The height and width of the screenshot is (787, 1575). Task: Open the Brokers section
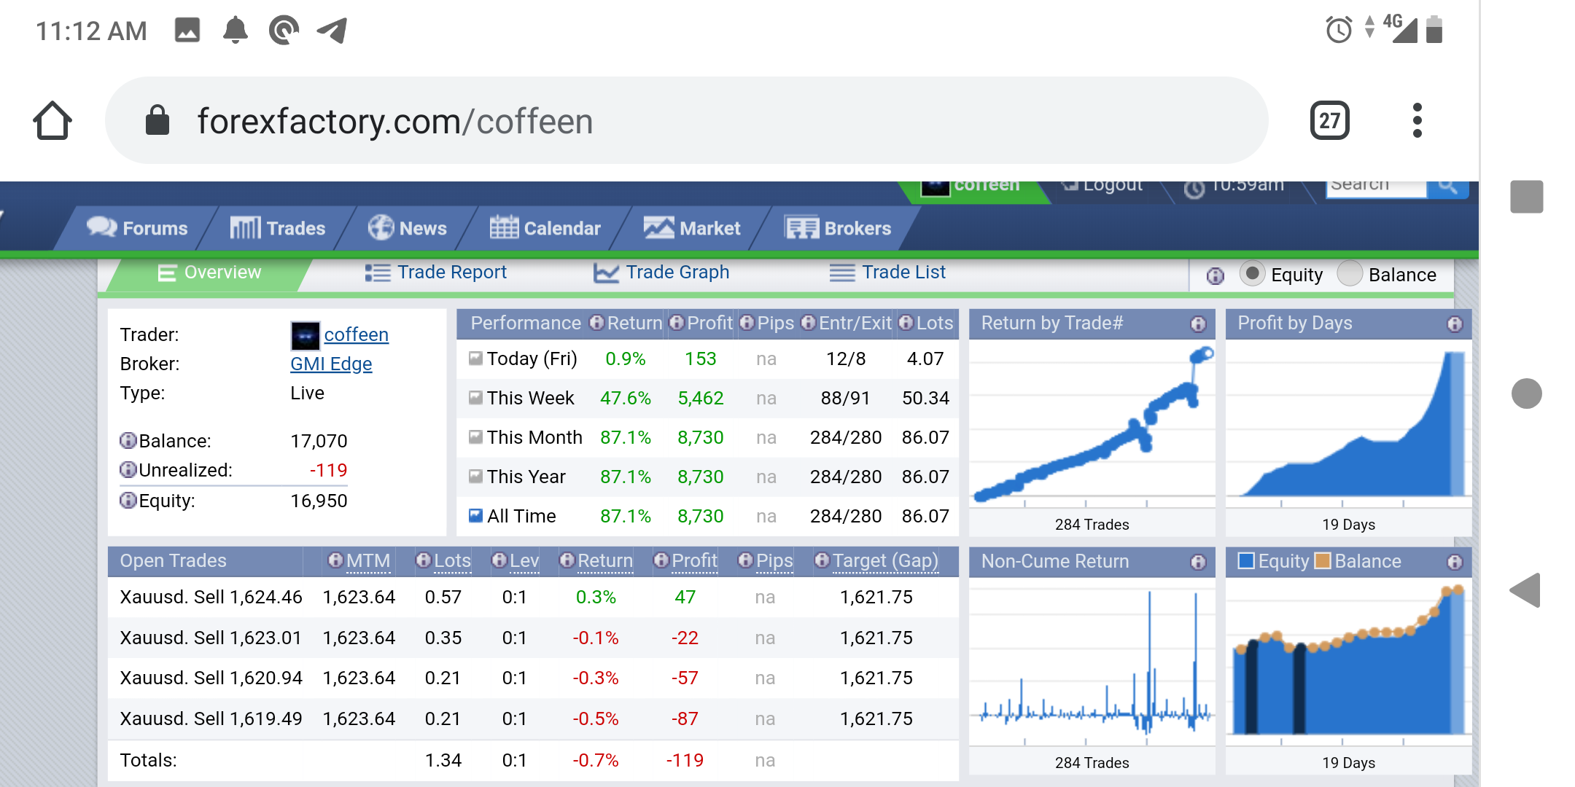coord(838,228)
